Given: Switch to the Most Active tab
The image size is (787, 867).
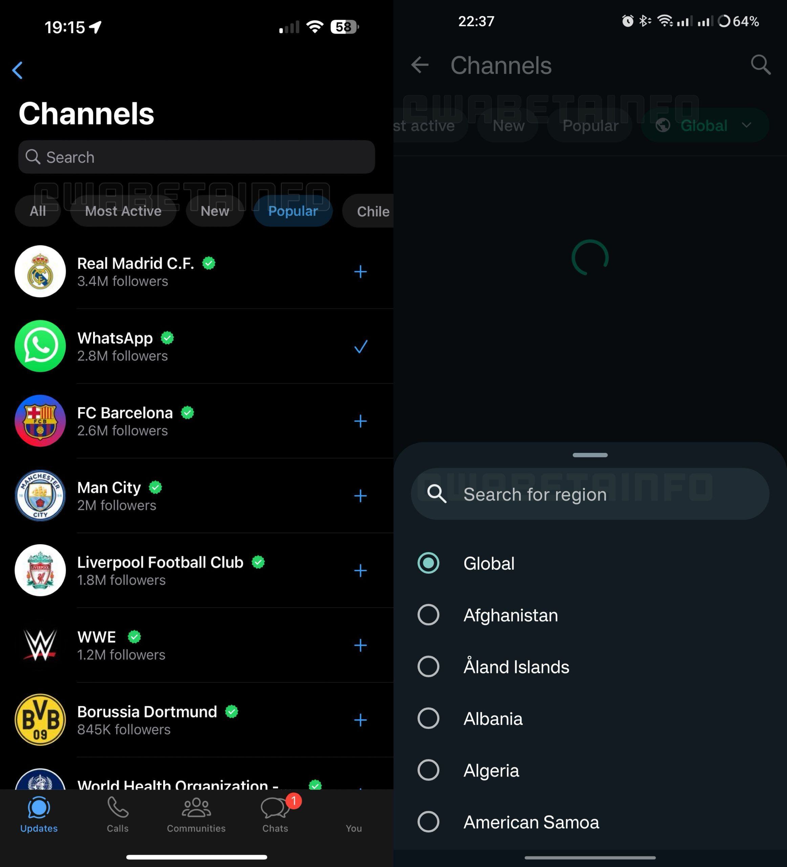Looking at the screenshot, I should pos(123,211).
